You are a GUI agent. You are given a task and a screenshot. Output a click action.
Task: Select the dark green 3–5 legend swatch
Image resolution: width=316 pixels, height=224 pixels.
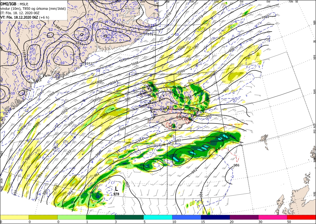click(129, 217)
